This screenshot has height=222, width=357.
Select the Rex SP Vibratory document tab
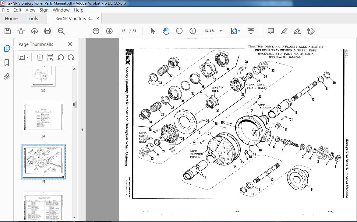(74, 19)
